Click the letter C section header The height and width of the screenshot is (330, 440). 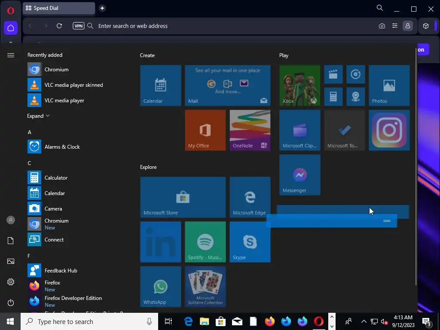[x=30, y=163]
